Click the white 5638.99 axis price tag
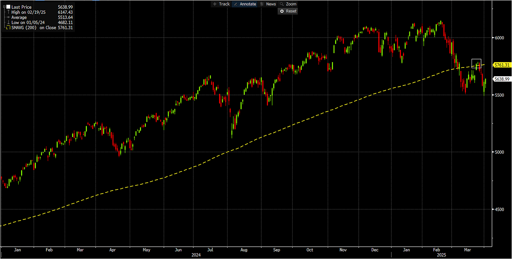Viewport: 512px width, 259px height. pos(502,79)
